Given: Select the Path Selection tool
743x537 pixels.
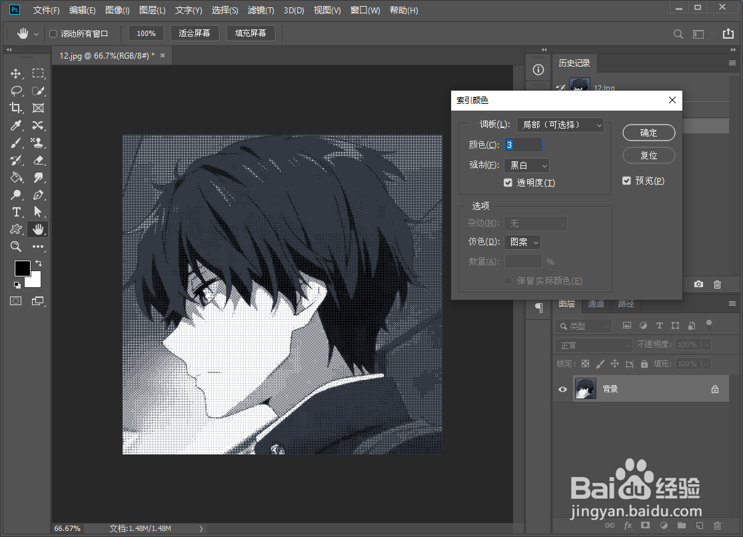Looking at the screenshot, I should click(x=38, y=212).
